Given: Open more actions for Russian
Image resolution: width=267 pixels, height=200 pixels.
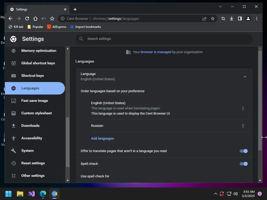Looking at the screenshot, I should click(x=243, y=126).
